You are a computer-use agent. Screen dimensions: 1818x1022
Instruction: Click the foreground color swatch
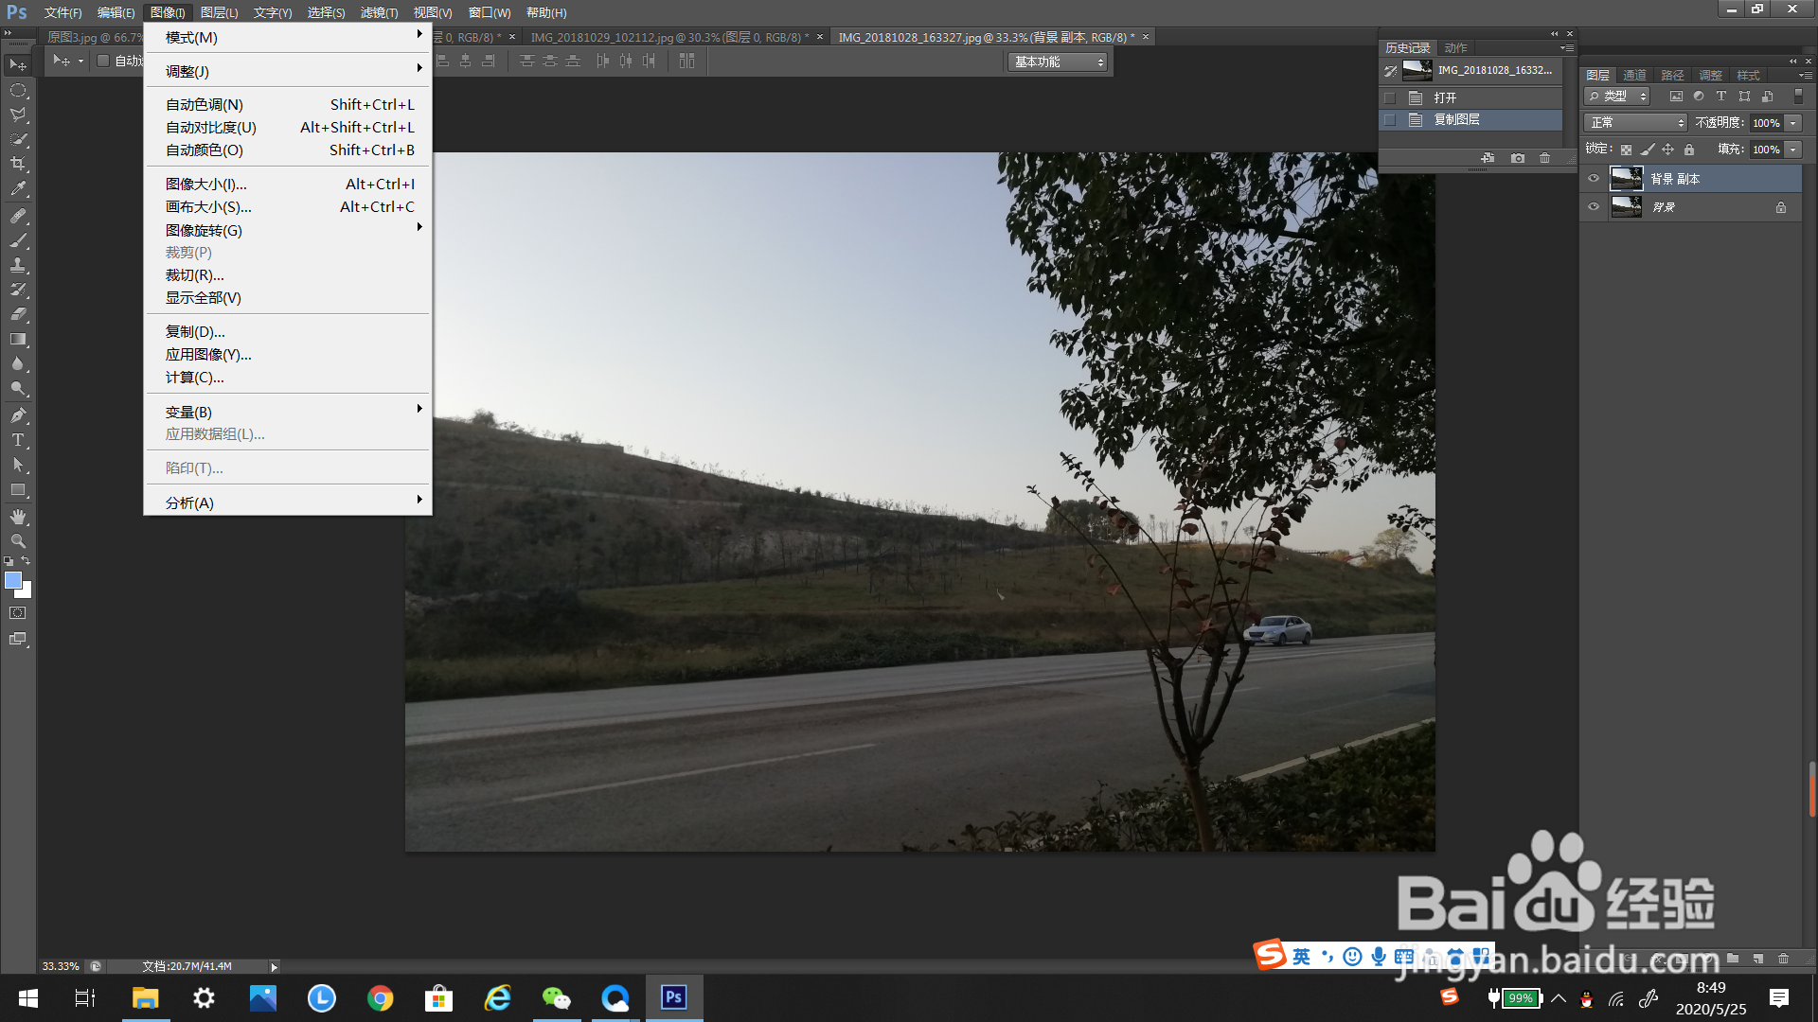(13, 581)
